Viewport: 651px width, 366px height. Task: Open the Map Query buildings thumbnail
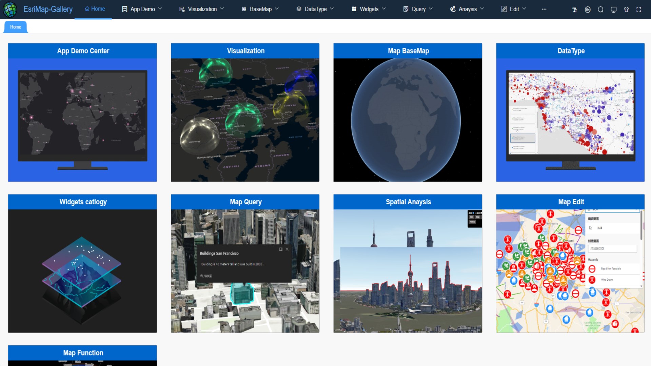coord(245,270)
